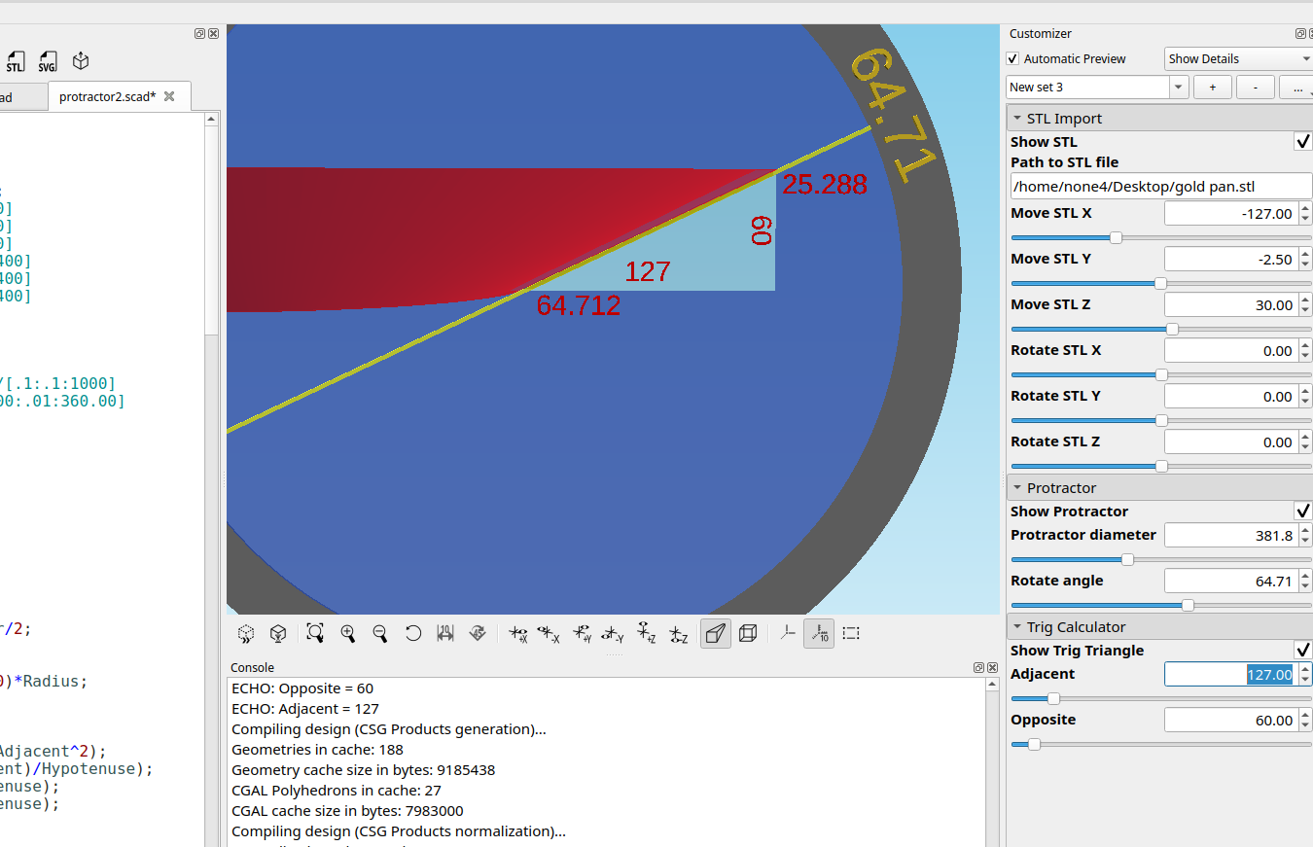The image size is (1313, 847).
Task: Click the Preview render icon in viewport toolbar
Action: 246,633
